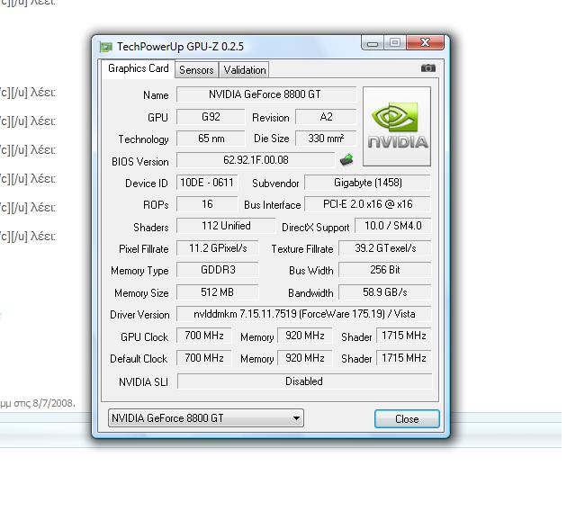
Task: Click the Device ID field 10DE - 0611
Action: (207, 183)
